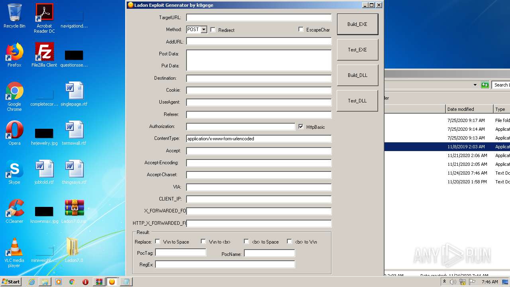Sort by Type column header in Explorer
Image resolution: width=510 pixels, height=287 pixels.
coord(502,109)
